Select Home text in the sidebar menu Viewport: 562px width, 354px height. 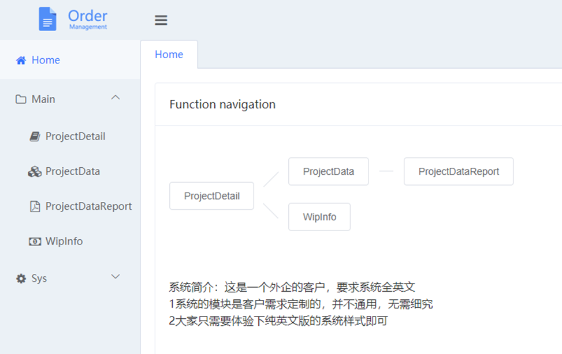[x=46, y=60]
